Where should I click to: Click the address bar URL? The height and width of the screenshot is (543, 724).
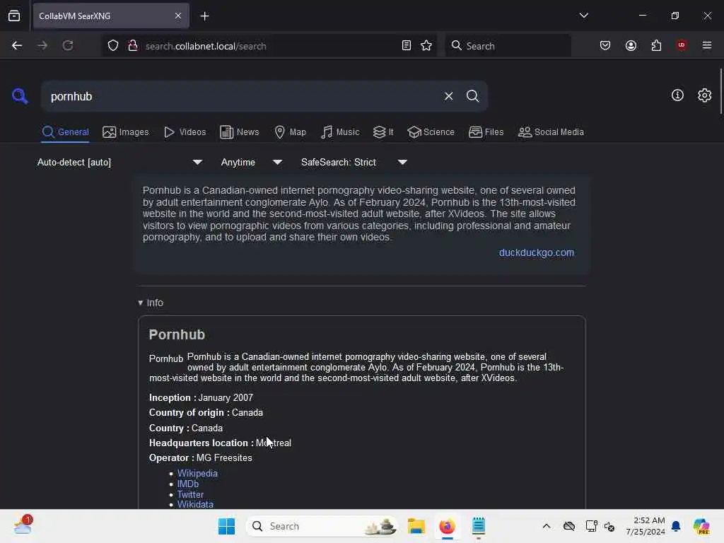coord(206,46)
